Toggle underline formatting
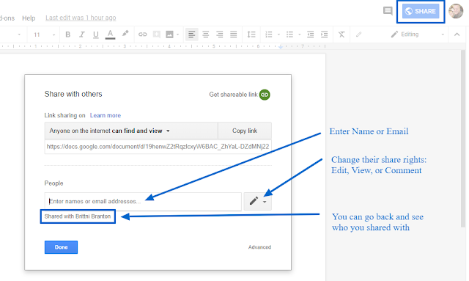The width and height of the screenshot is (469, 281). pos(96,34)
